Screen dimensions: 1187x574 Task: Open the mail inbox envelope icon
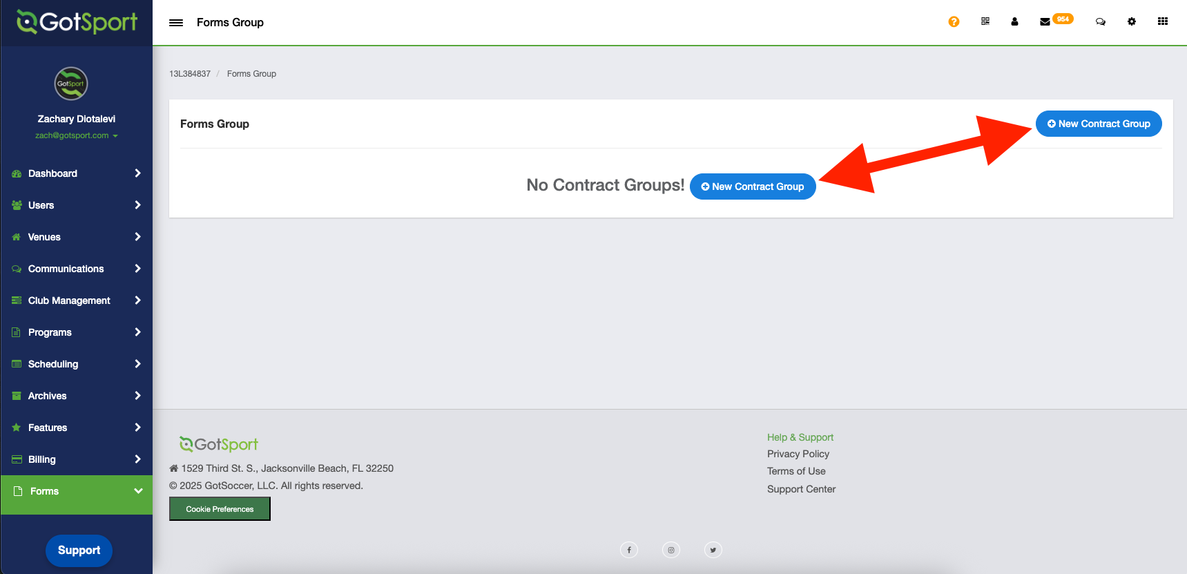pos(1045,22)
